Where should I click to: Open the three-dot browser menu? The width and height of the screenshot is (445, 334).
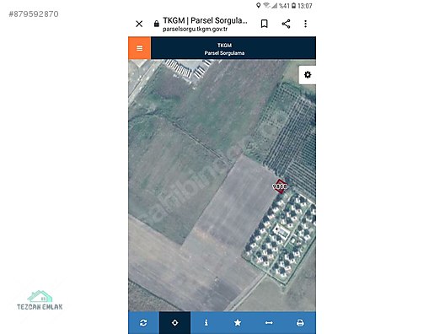[305, 24]
